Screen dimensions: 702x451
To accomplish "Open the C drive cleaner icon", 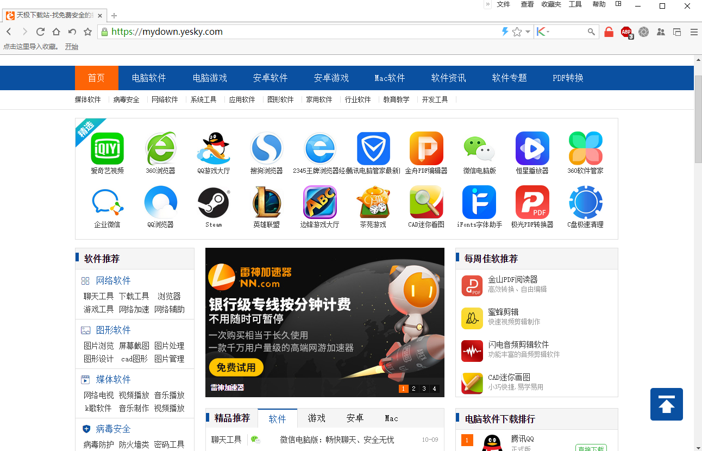I will tap(586, 202).
